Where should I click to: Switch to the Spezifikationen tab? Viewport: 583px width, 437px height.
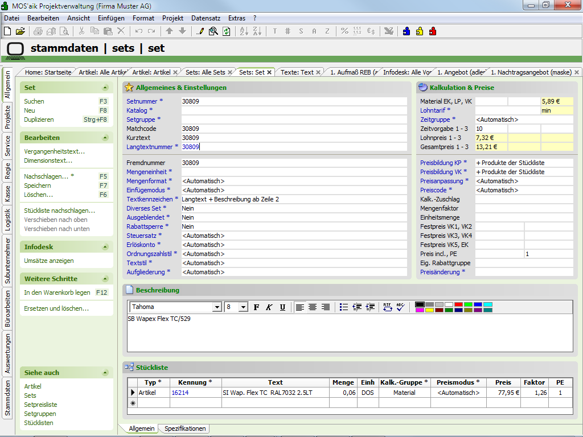pyautogui.click(x=184, y=428)
